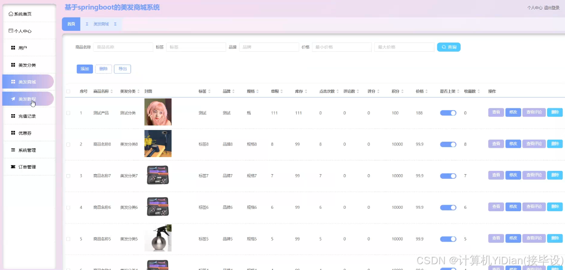Click the 最大价格 input field
565x270 pixels.
pos(404,47)
